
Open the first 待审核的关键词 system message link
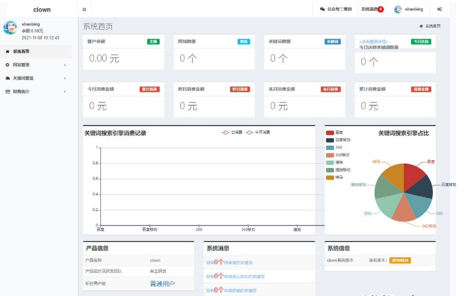pos(229,263)
